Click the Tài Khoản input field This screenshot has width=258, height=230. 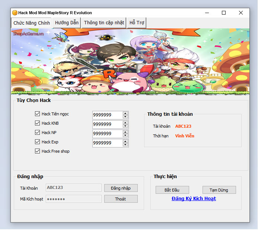[74, 187]
